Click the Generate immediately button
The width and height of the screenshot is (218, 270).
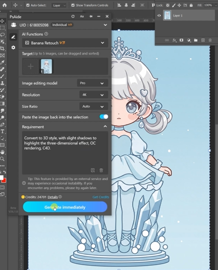pos(65,207)
